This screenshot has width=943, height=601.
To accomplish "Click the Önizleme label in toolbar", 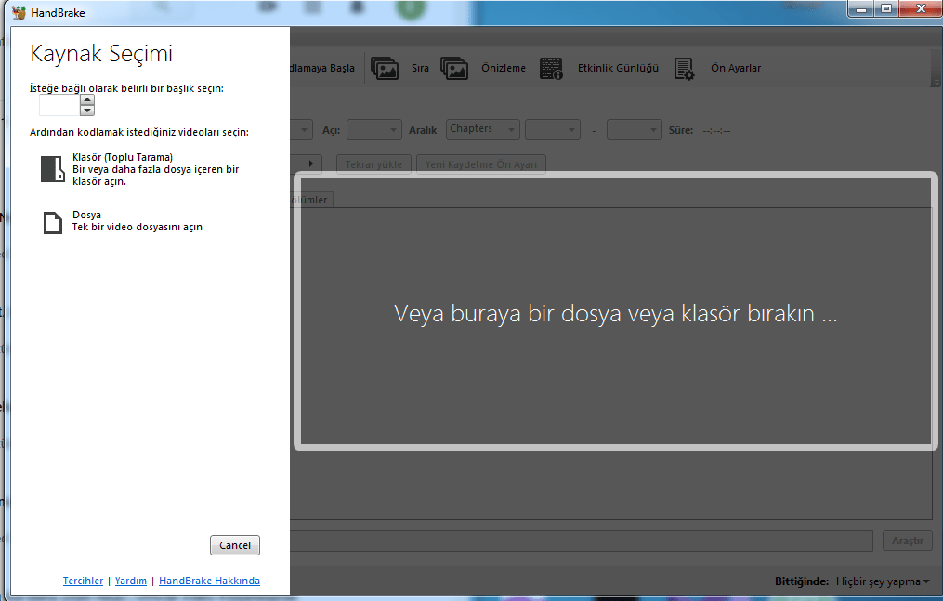I will (504, 68).
